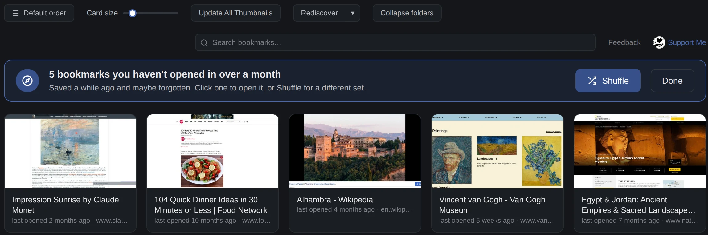Open the Alhambra Wikipedia thumbnail
Screen dimensions: 708x235
point(355,151)
